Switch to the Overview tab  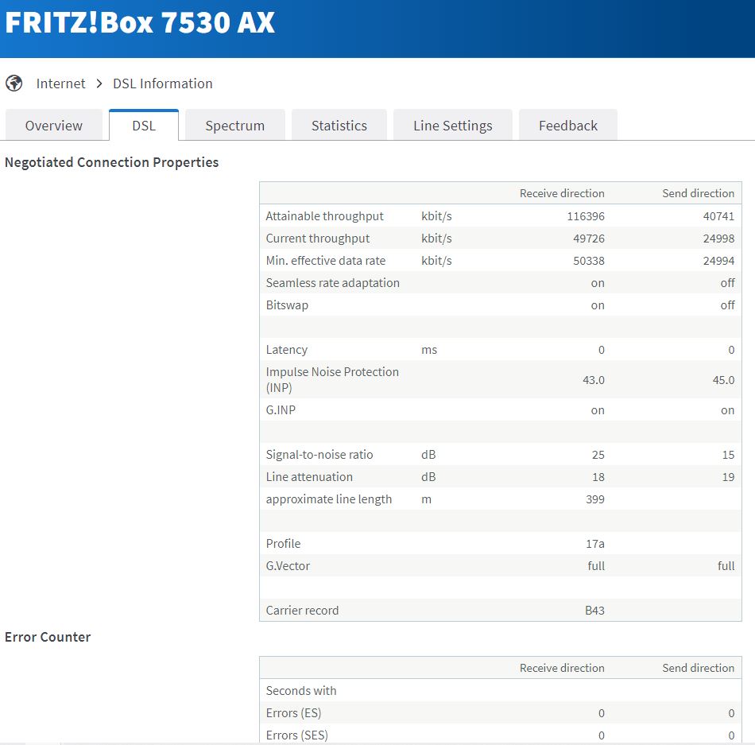click(53, 126)
